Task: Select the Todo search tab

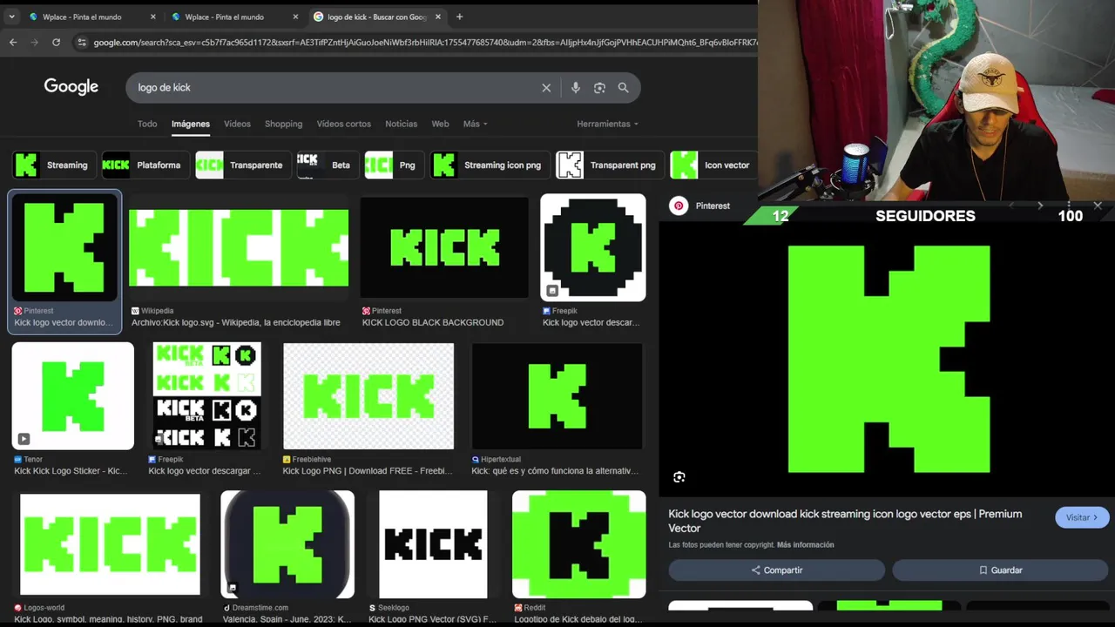Action: 147,124
